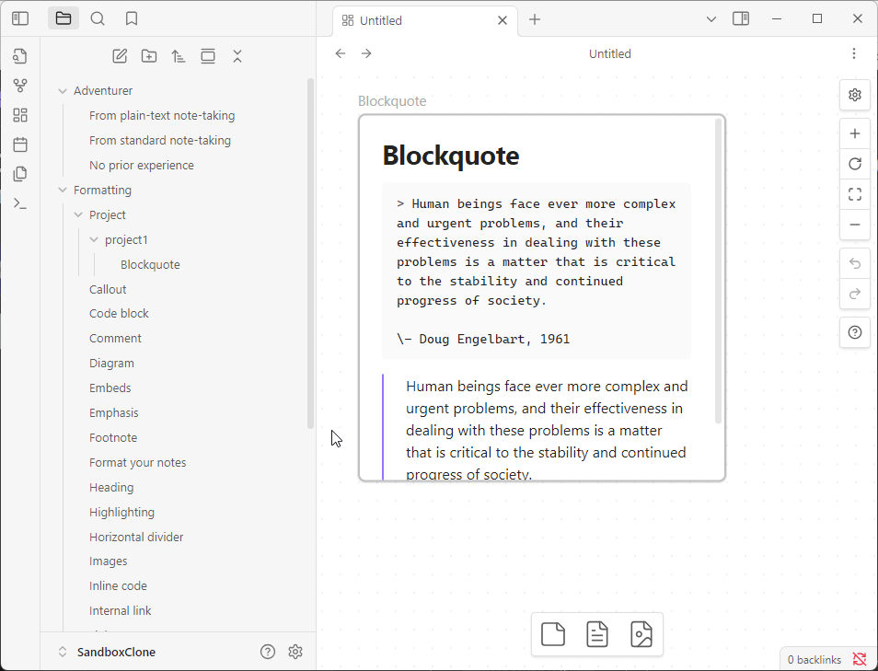Open the tab list dropdown
The height and width of the screenshot is (671, 878).
(x=711, y=19)
